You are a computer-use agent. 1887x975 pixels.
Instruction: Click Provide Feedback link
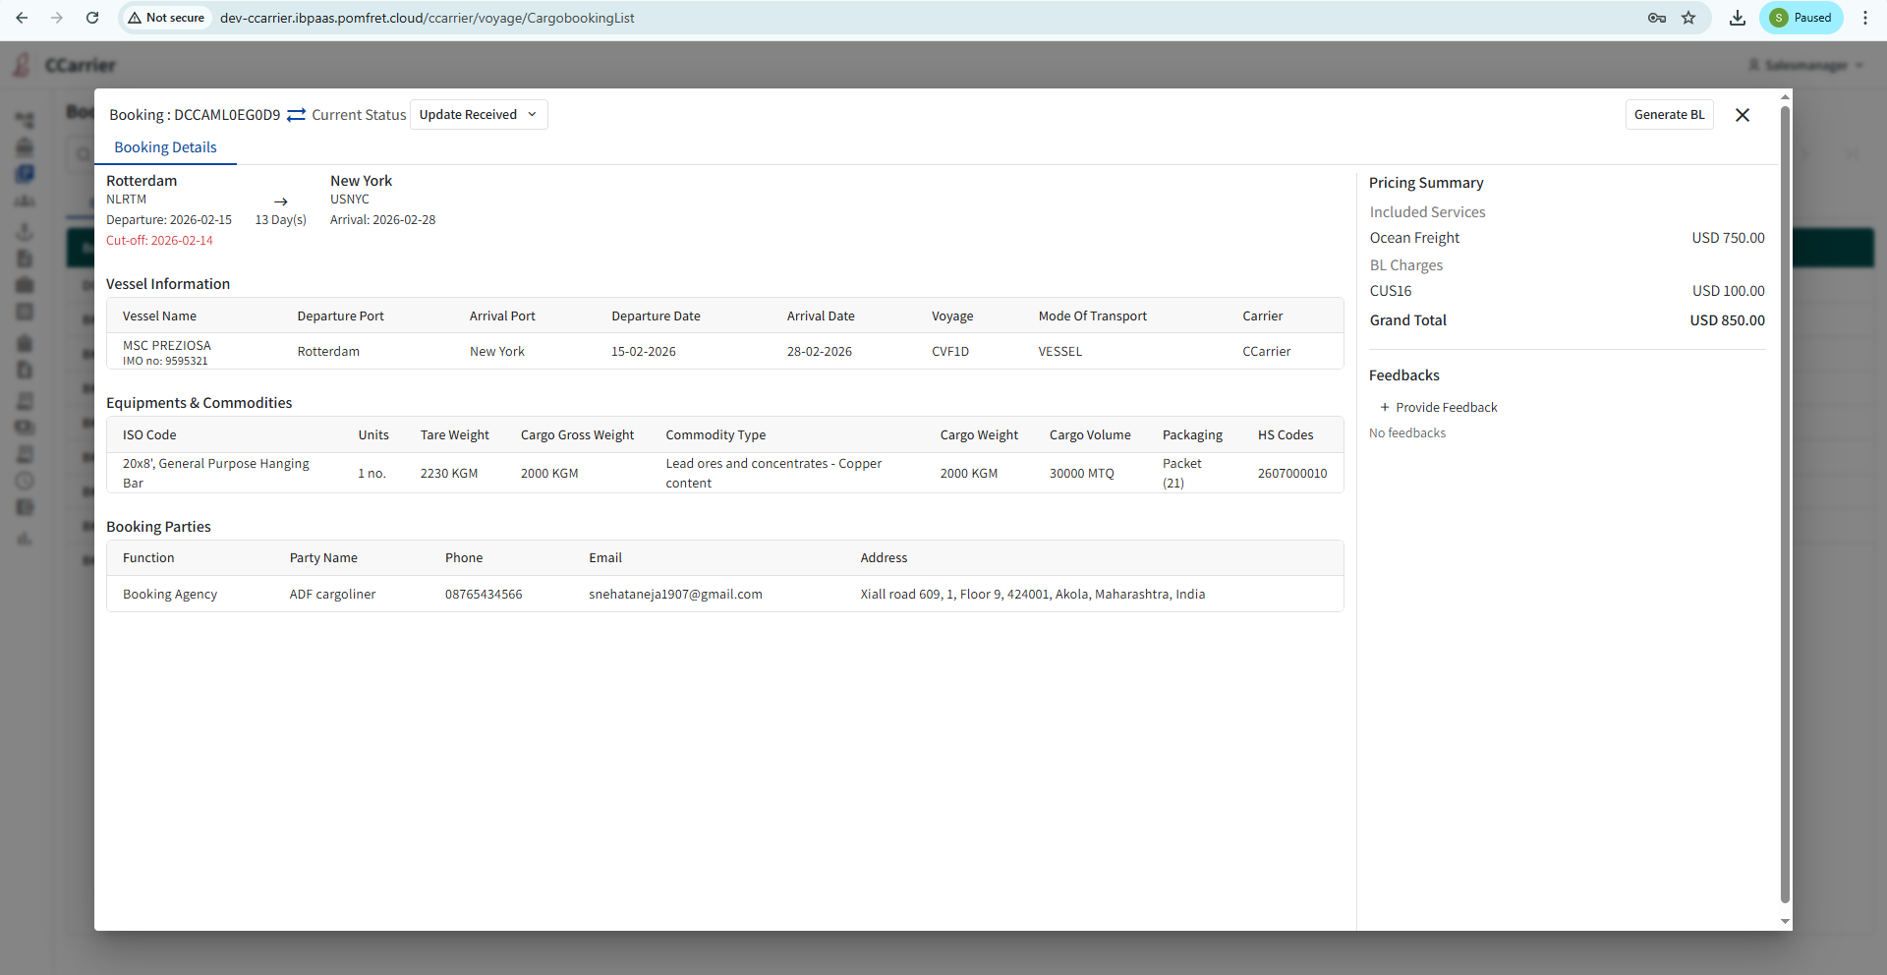(1439, 407)
